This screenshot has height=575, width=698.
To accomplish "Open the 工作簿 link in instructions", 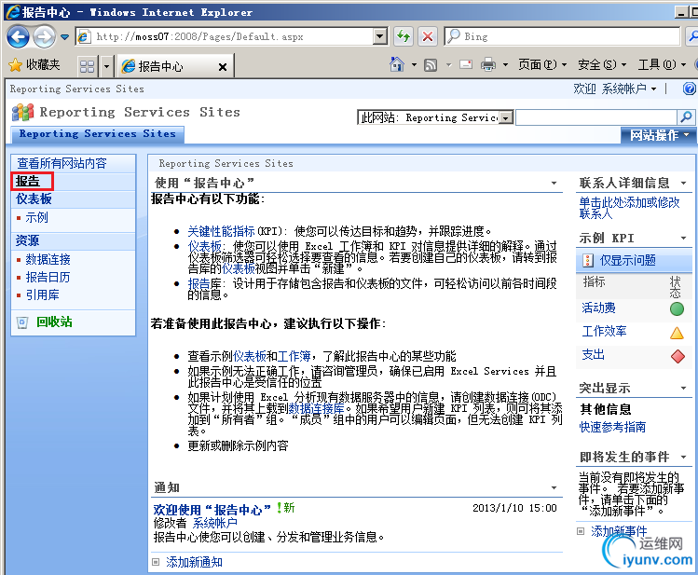I will tap(294, 356).
